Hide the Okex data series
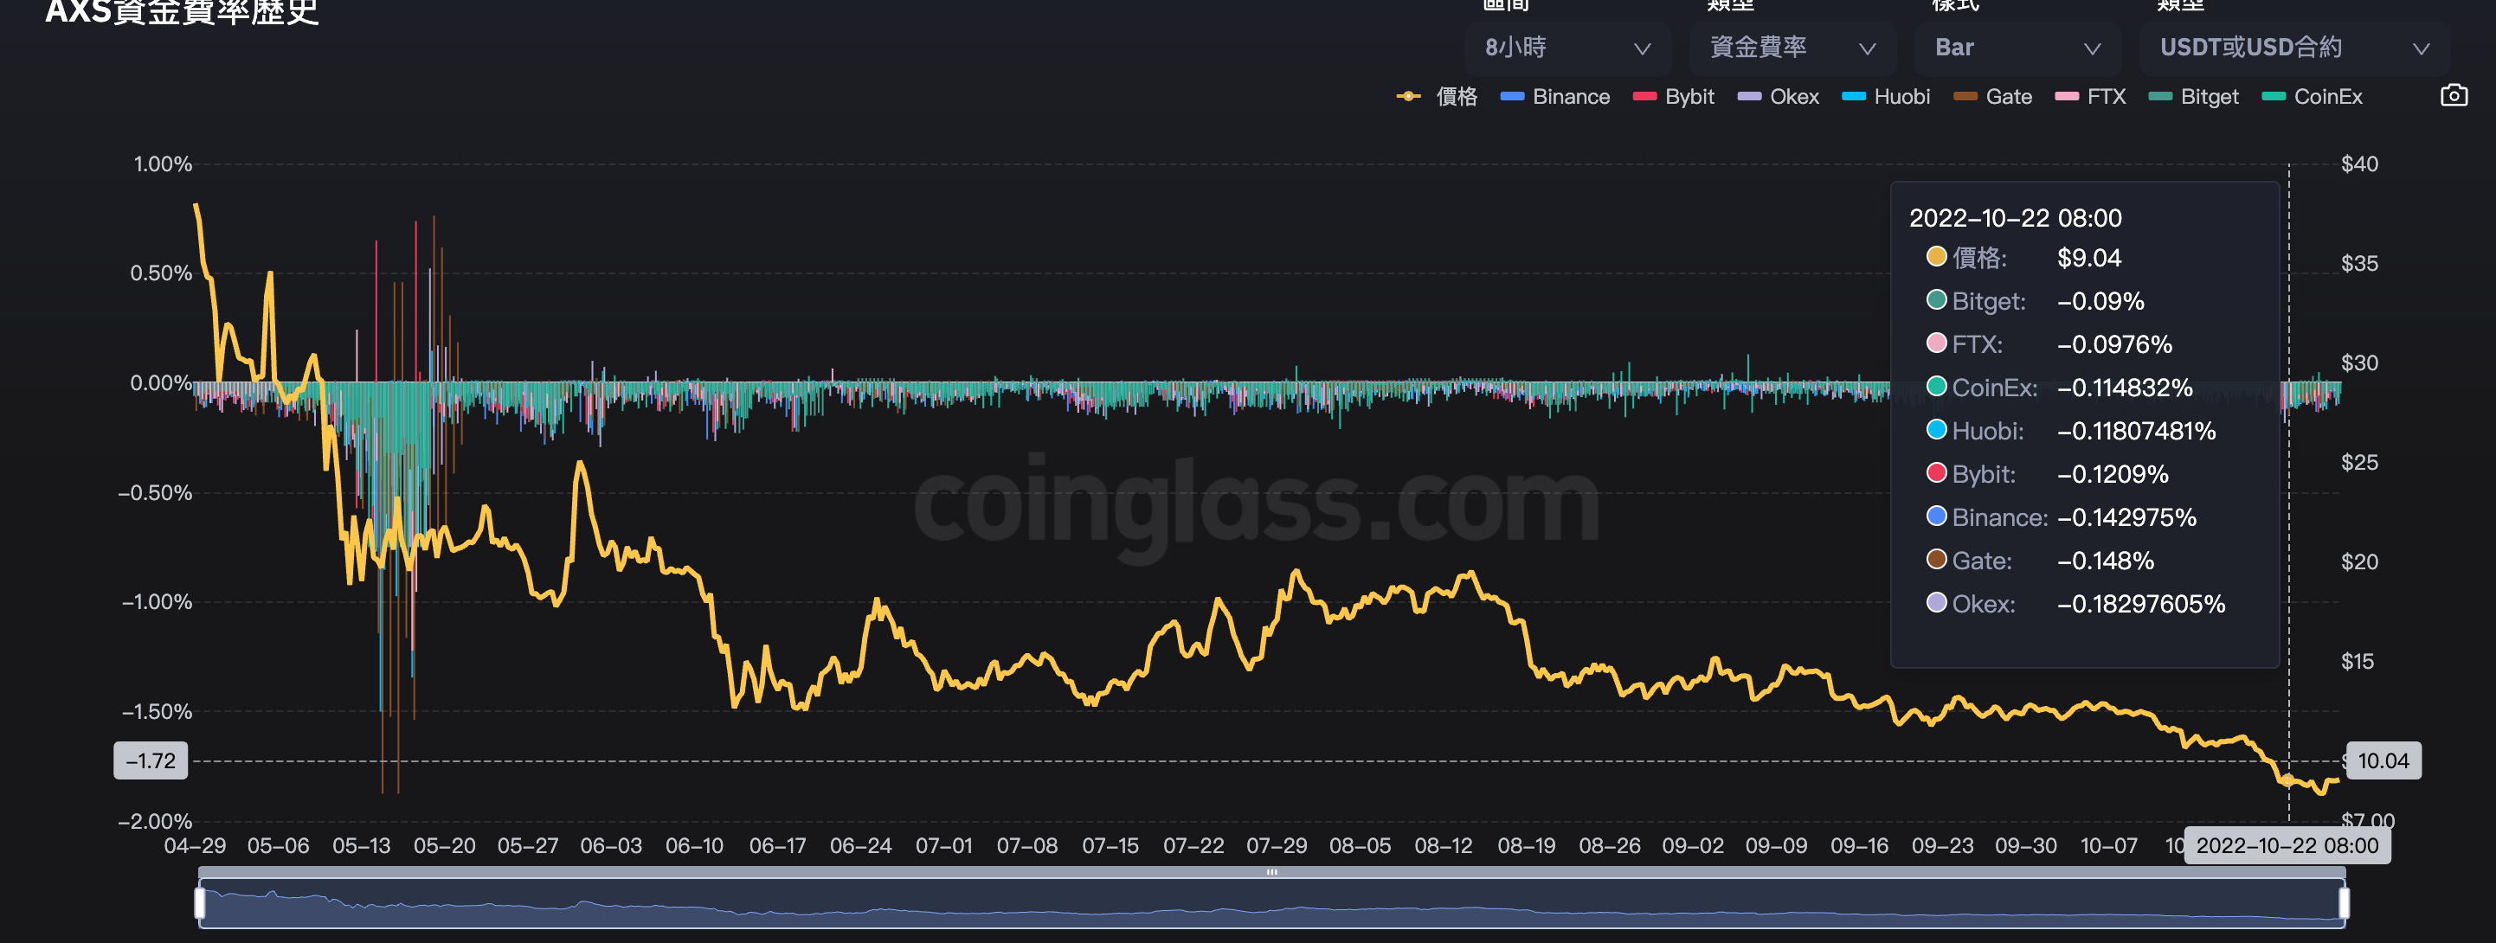 coord(1779,96)
